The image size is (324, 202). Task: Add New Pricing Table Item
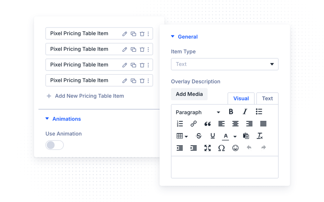click(85, 96)
